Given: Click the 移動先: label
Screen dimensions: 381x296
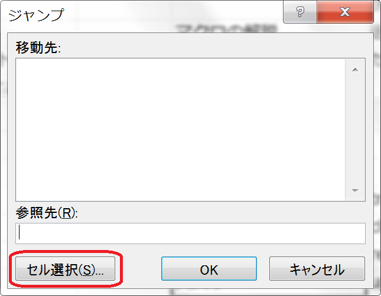Looking at the screenshot, I should tap(38, 47).
